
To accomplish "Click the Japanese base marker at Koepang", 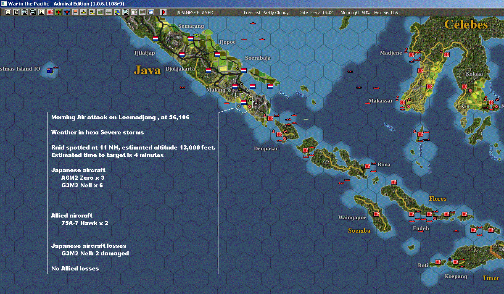I will click(456, 262).
